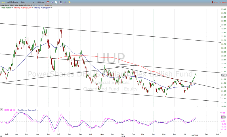
Task: Share chart via Facebook icon
Action: tap(61, 2)
